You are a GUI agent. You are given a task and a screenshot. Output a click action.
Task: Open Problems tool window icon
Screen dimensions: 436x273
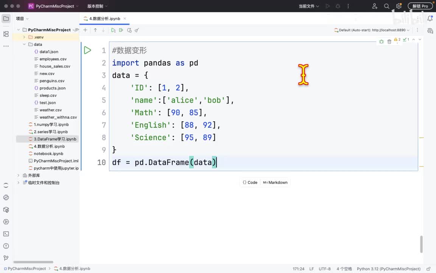tap(6, 246)
